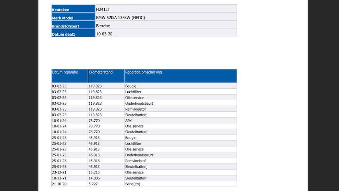The width and height of the screenshot is (339, 191).
Task: Click the Benzine fuel type value
Action: 103,26
